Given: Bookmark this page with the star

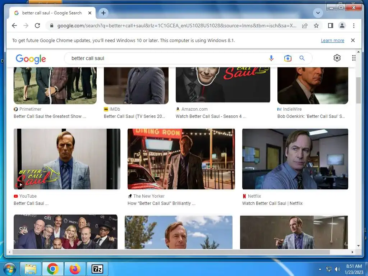Looking at the screenshot, I should pyautogui.click(x=316, y=26).
